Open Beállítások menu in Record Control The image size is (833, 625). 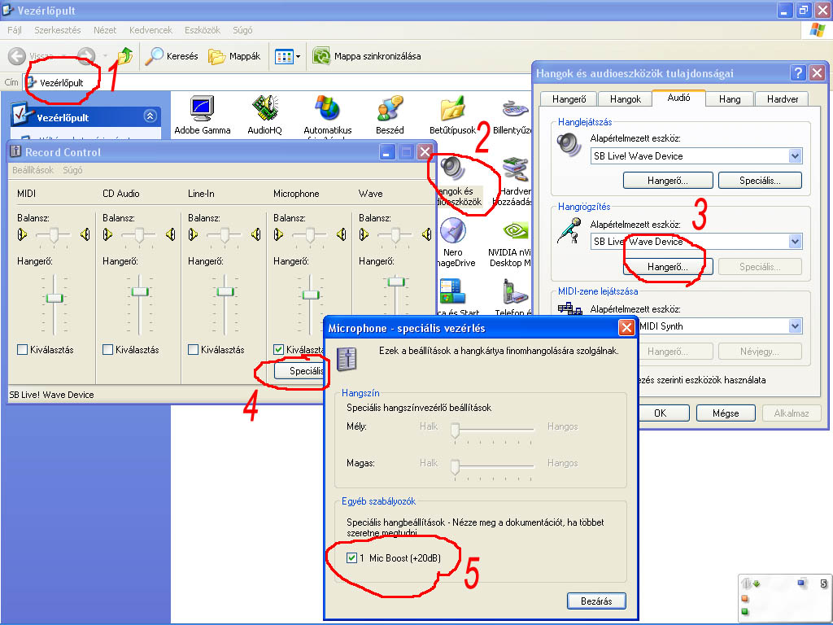tap(33, 170)
